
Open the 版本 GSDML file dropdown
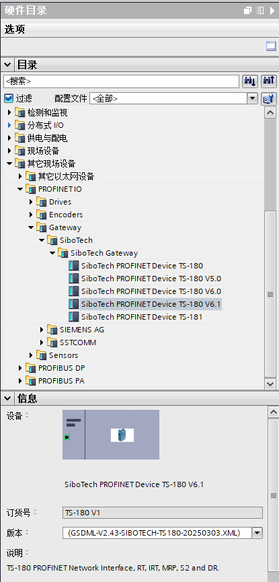[x=257, y=533]
